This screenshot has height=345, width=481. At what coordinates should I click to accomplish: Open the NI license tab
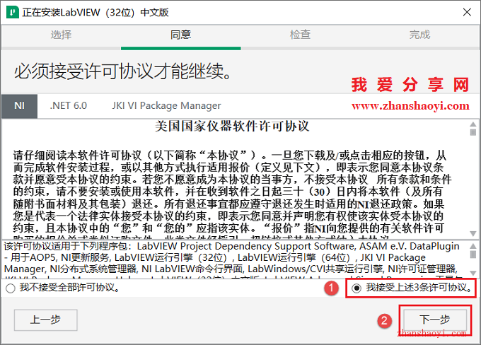[19, 106]
